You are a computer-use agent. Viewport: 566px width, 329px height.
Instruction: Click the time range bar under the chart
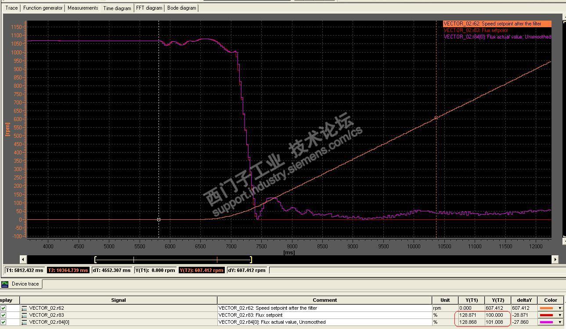click(x=173, y=259)
